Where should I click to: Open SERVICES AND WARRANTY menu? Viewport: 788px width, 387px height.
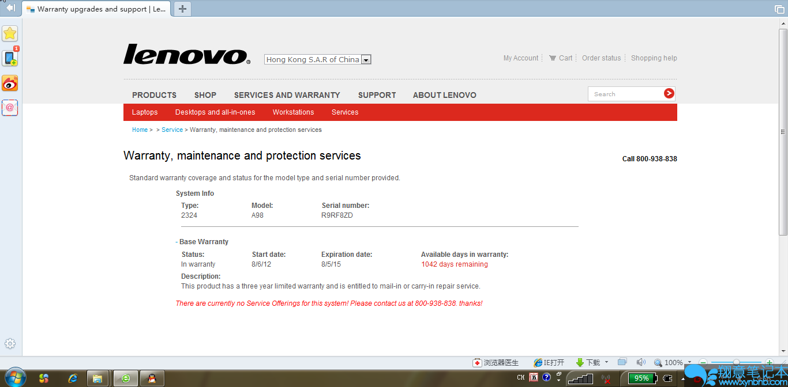click(x=287, y=95)
